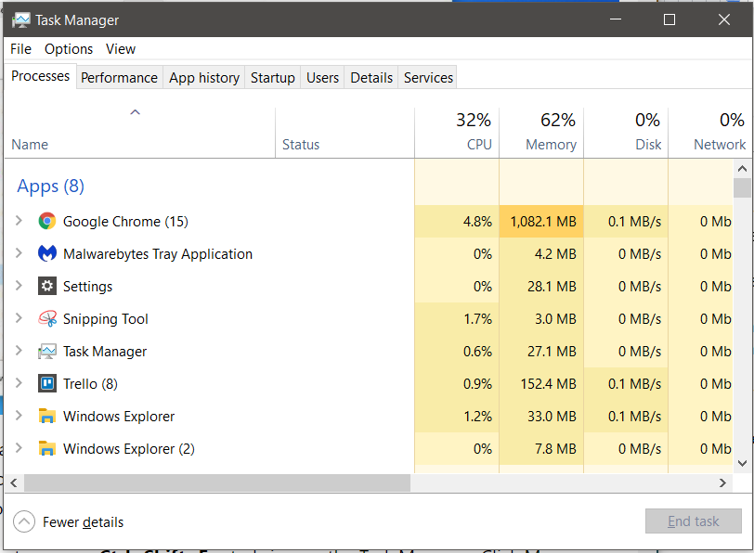The width and height of the screenshot is (754, 553).
Task: Click the horizontal scrollbar left arrow
Action: [x=14, y=482]
